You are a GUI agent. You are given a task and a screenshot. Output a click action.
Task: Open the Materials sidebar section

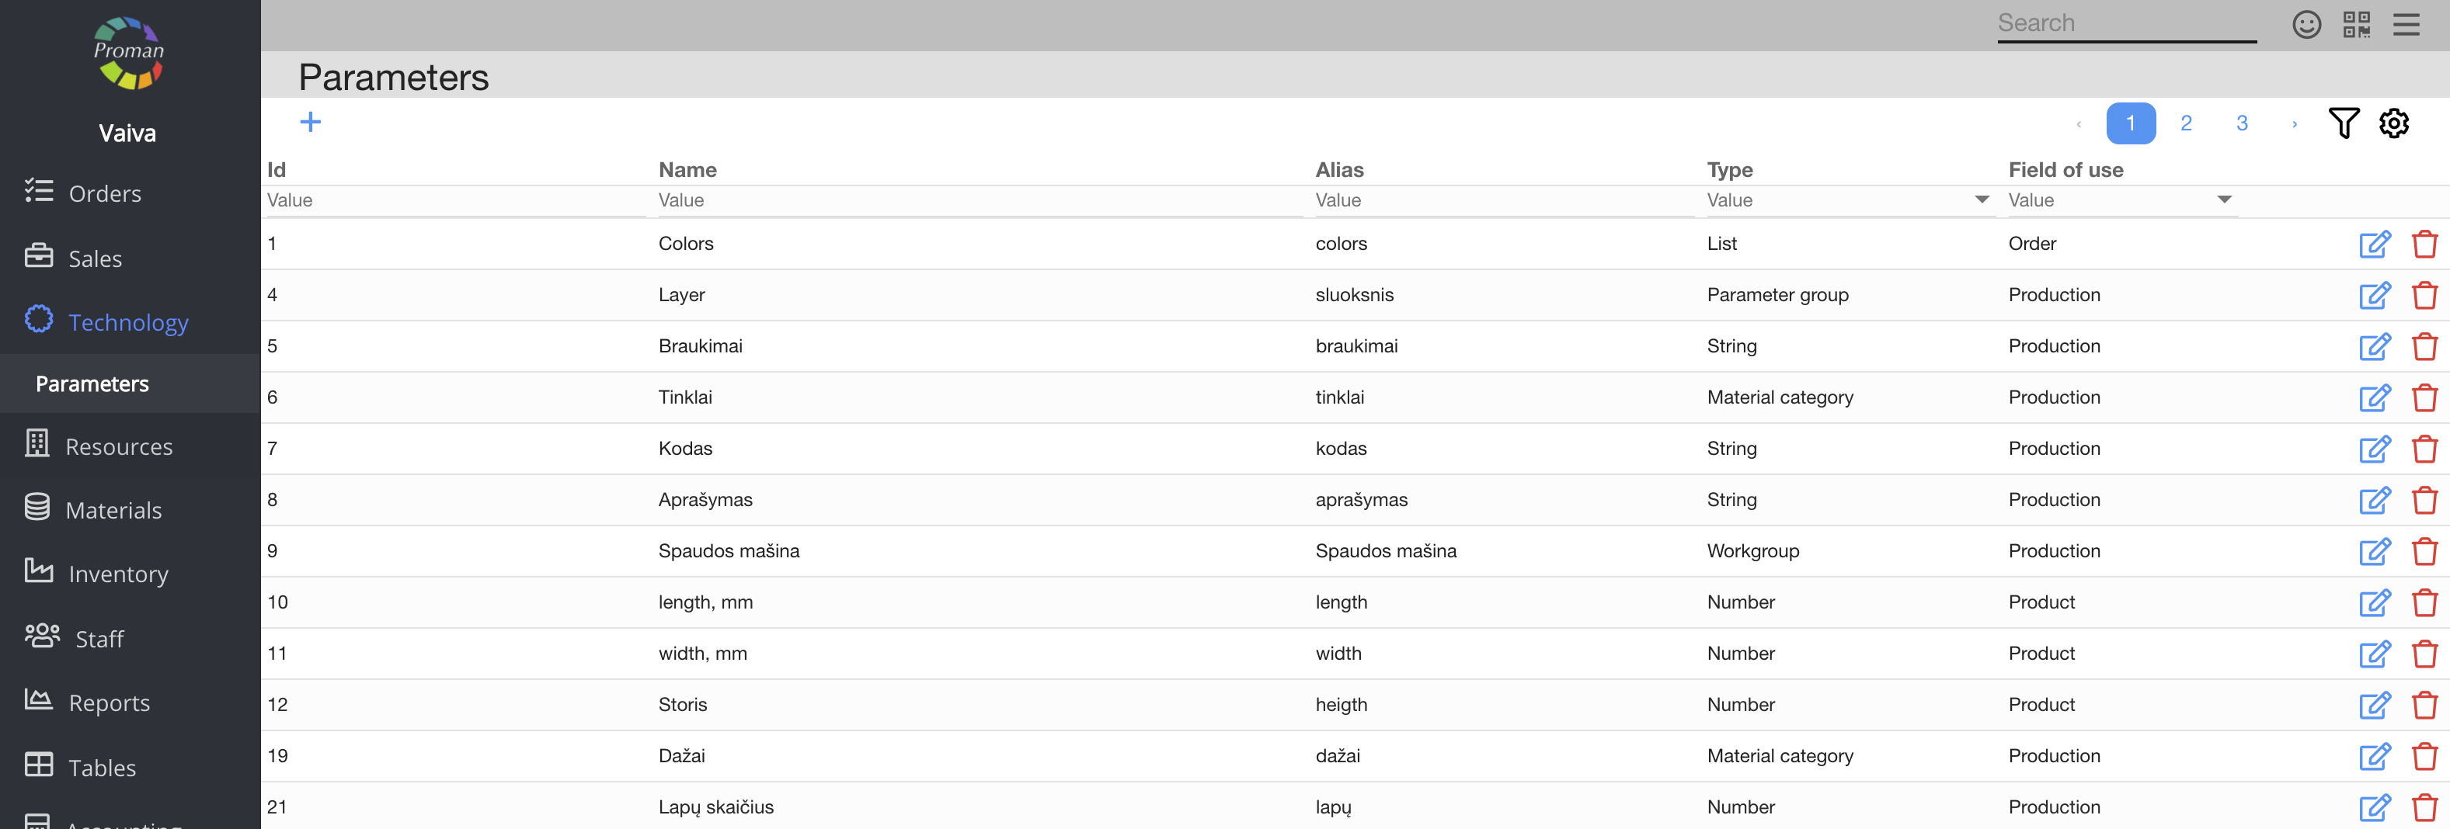[x=113, y=511]
